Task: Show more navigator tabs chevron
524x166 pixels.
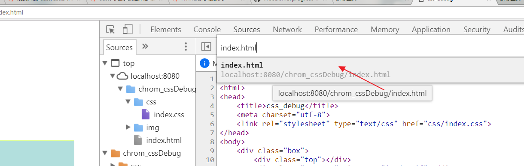Action: 145,47
